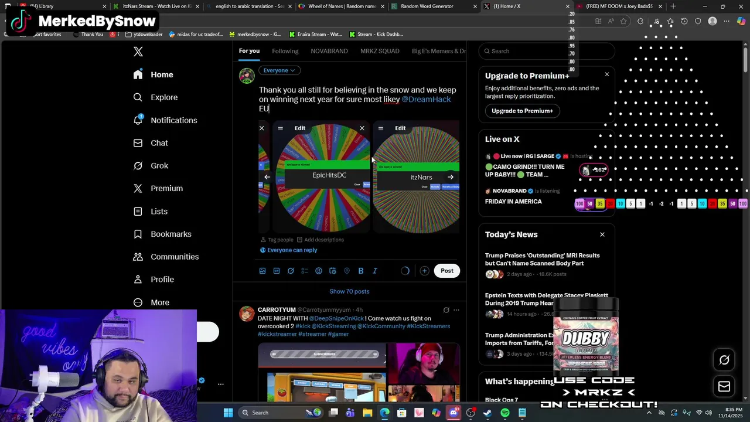750x422 pixels.
Task: Switch to the For you tab
Action: [249, 51]
